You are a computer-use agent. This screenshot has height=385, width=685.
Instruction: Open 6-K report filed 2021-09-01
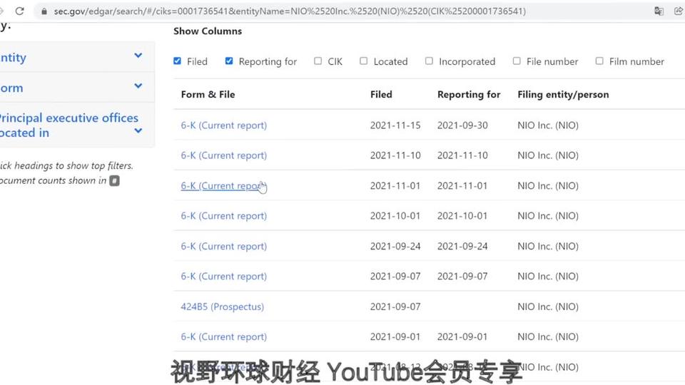[223, 337]
